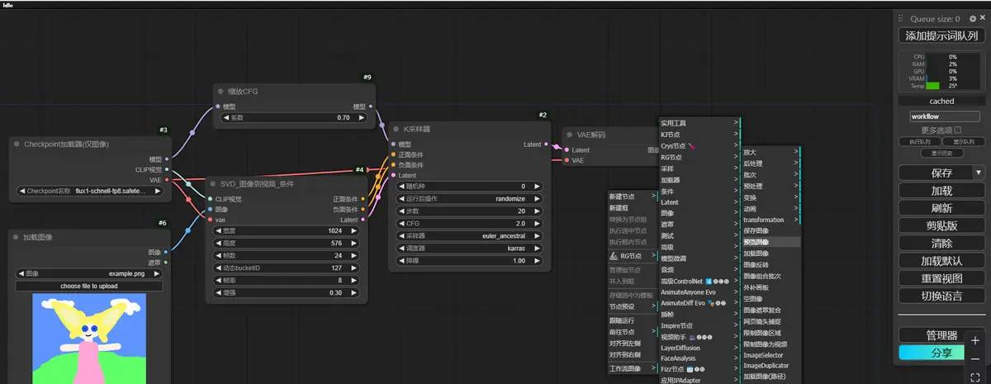Close the queue panel with X icon
The height and width of the screenshot is (384, 991).
pos(983,18)
